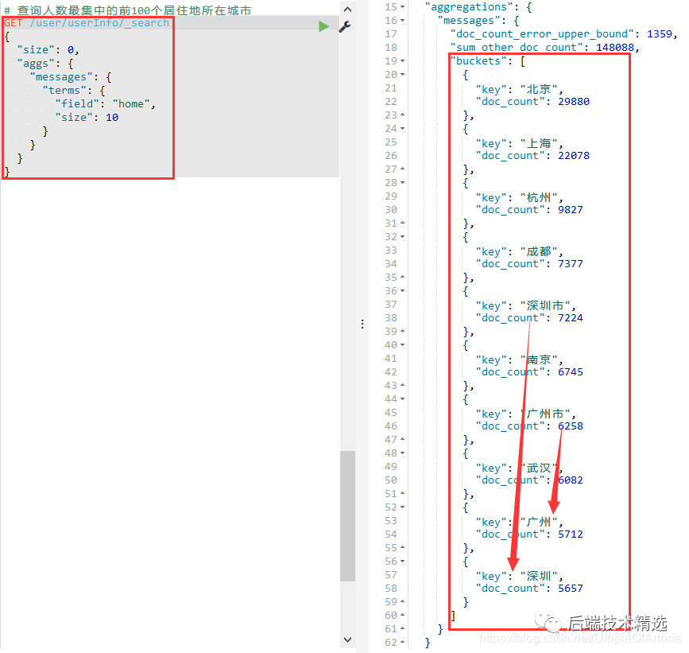Click the doc_count value 29880

tap(574, 102)
